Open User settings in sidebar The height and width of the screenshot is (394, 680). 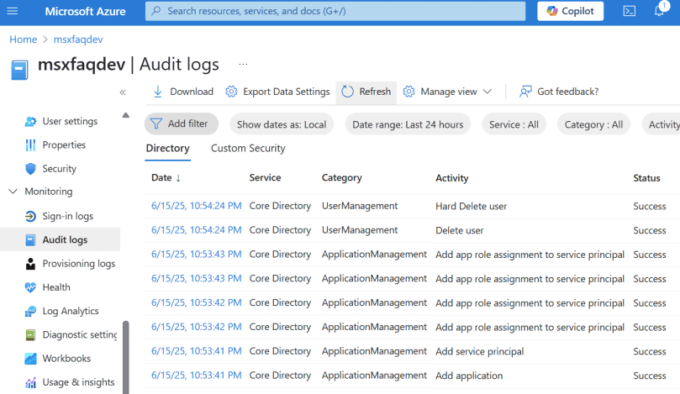(70, 121)
